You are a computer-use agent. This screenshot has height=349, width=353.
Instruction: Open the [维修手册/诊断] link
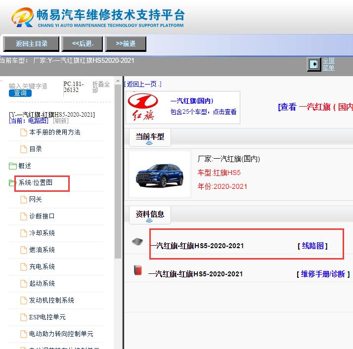click(x=323, y=274)
